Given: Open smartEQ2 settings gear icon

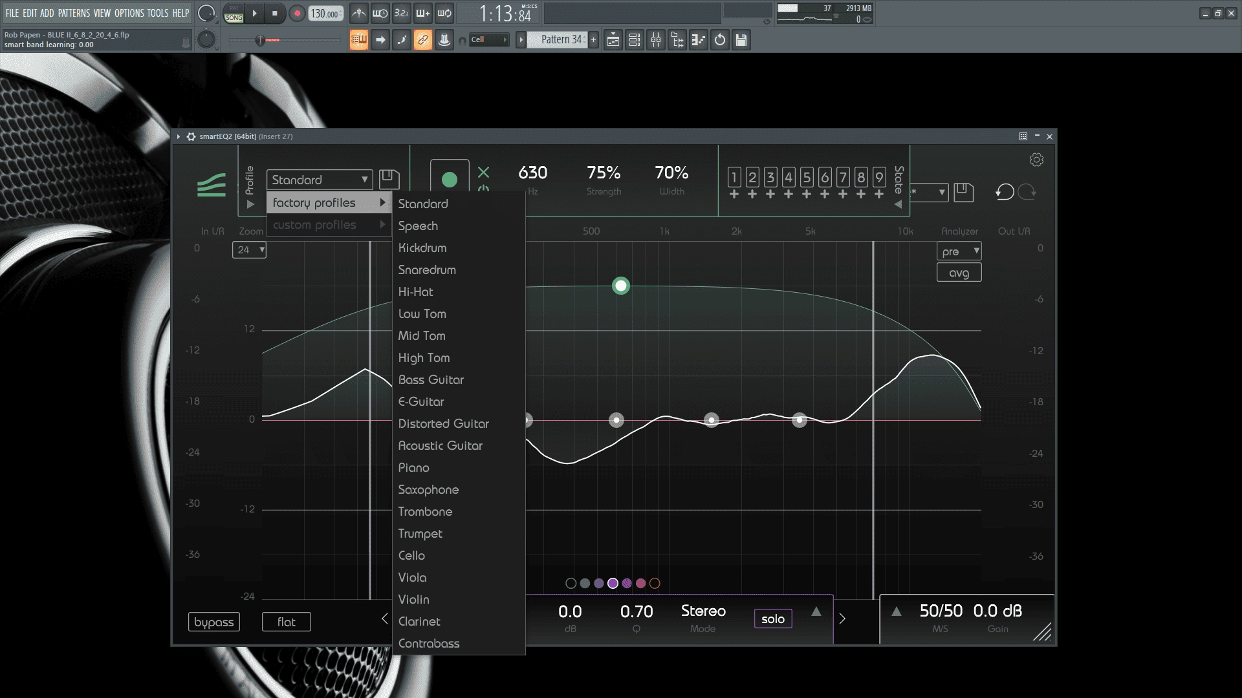Looking at the screenshot, I should (x=1036, y=160).
